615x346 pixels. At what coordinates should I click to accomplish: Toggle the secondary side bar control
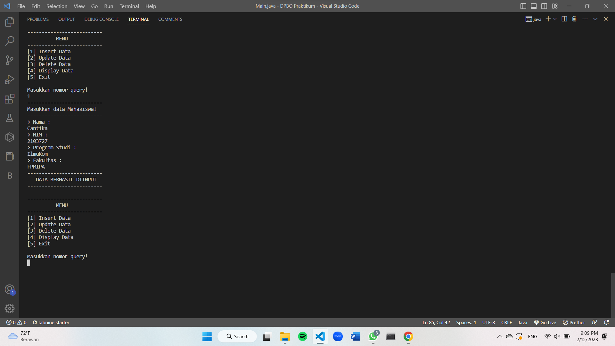tap(544, 6)
